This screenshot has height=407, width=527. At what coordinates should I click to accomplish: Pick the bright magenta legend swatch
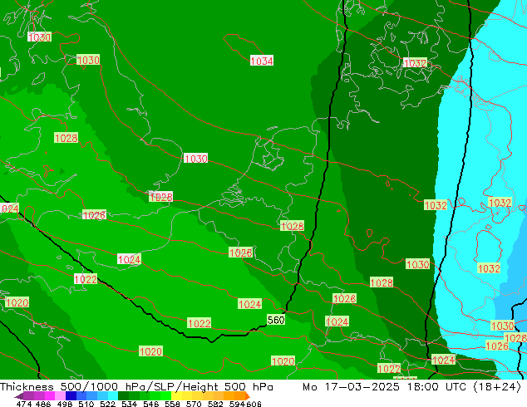click(50, 396)
